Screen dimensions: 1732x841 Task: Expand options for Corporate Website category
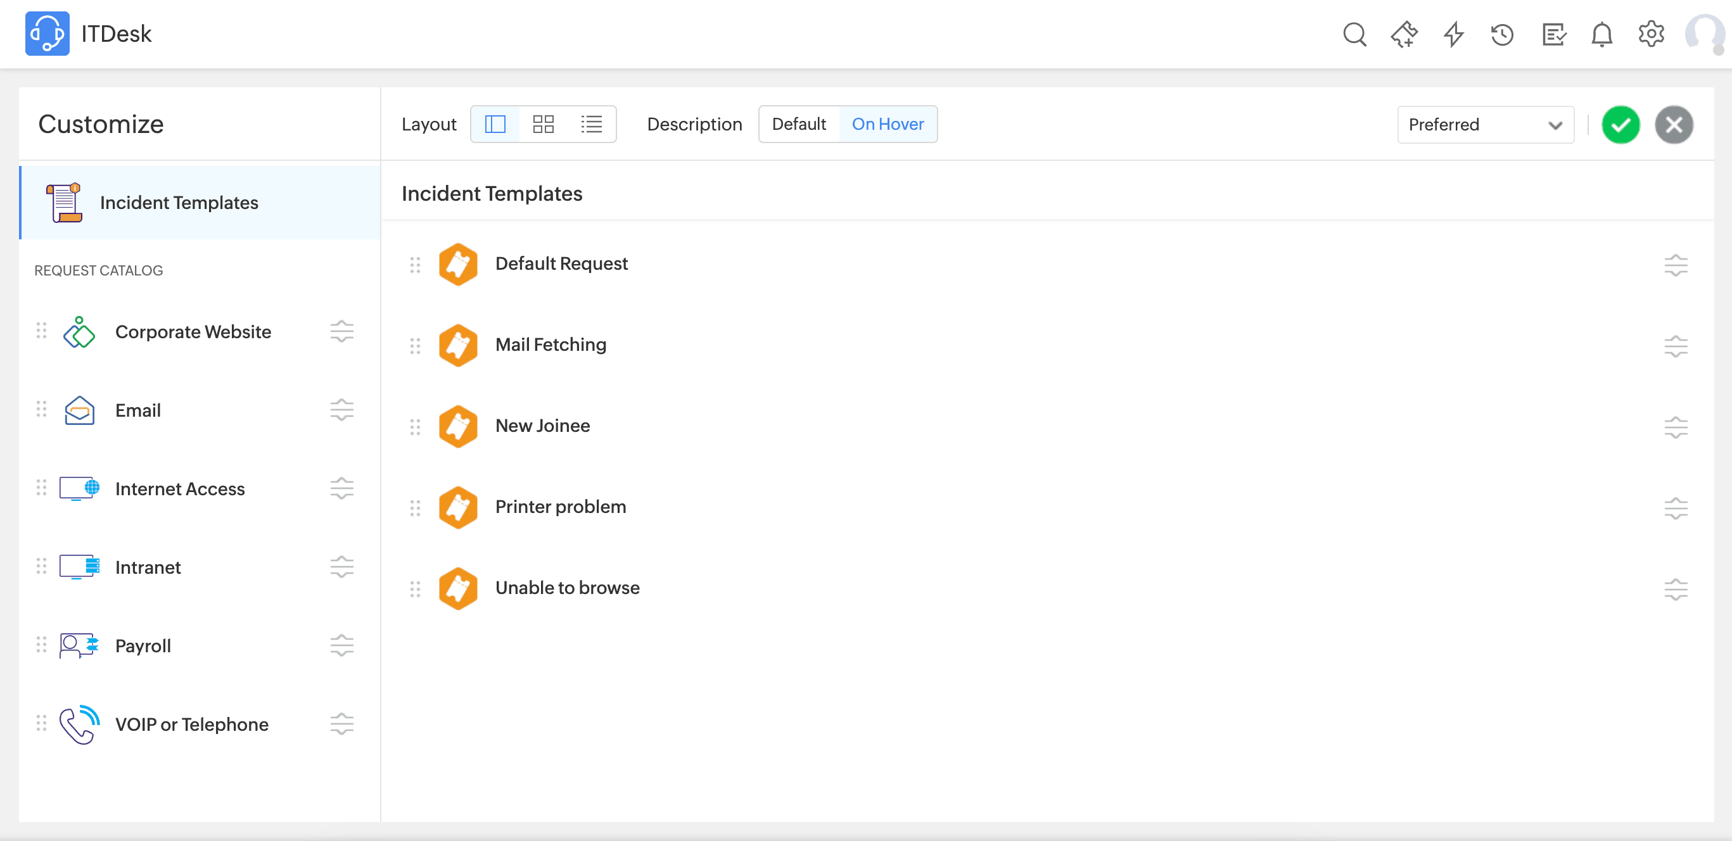click(x=341, y=331)
